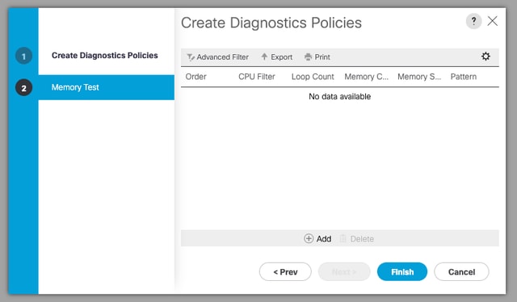Open the help question mark icon
The height and width of the screenshot is (302, 517).
click(473, 21)
